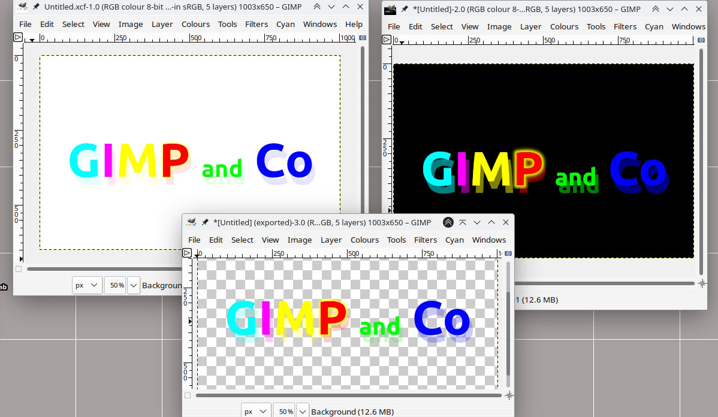Toggle zoom-on-resize button in the [Untitled]-2.0 window
Screen dimensions: 718x417
coord(701,40)
